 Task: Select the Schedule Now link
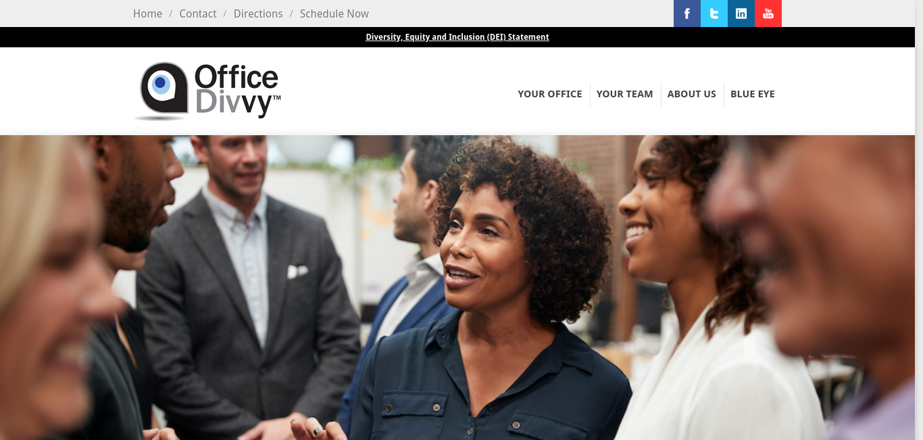pyautogui.click(x=334, y=14)
